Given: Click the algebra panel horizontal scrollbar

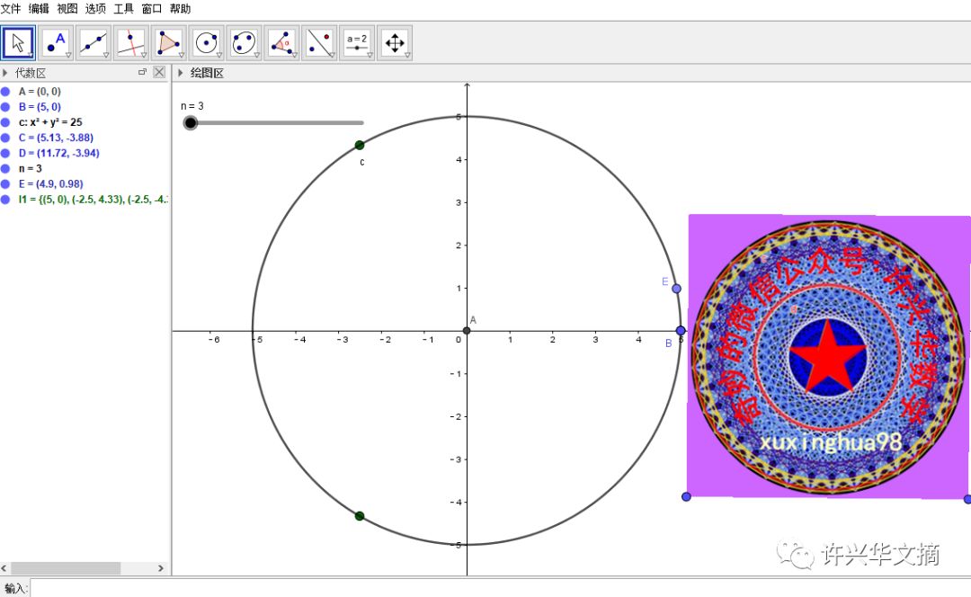Looking at the screenshot, I should pos(66,568).
